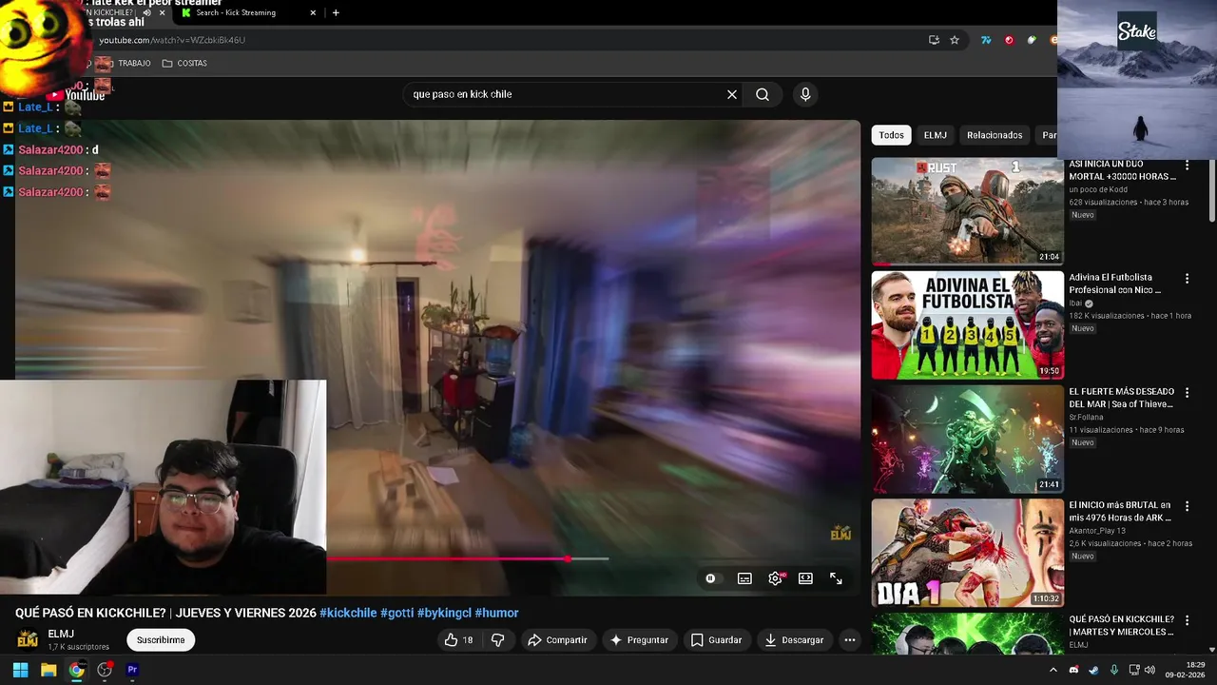
Task: Toggle subtitles on the video player
Action: (x=744, y=578)
